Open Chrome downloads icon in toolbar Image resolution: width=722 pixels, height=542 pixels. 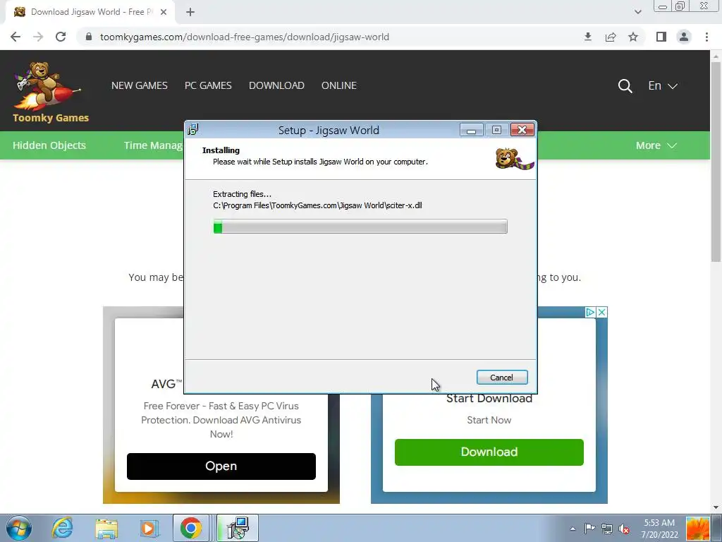tap(587, 37)
